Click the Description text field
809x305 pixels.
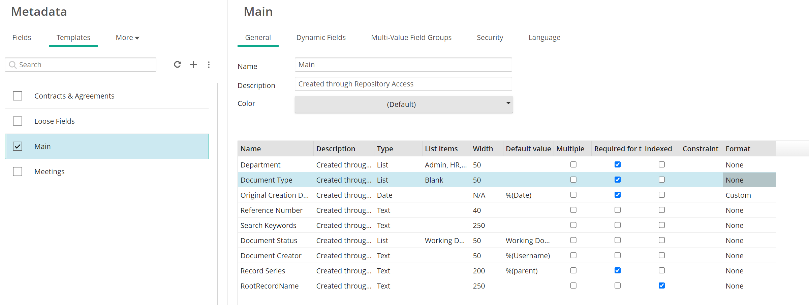pyautogui.click(x=403, y=84)
